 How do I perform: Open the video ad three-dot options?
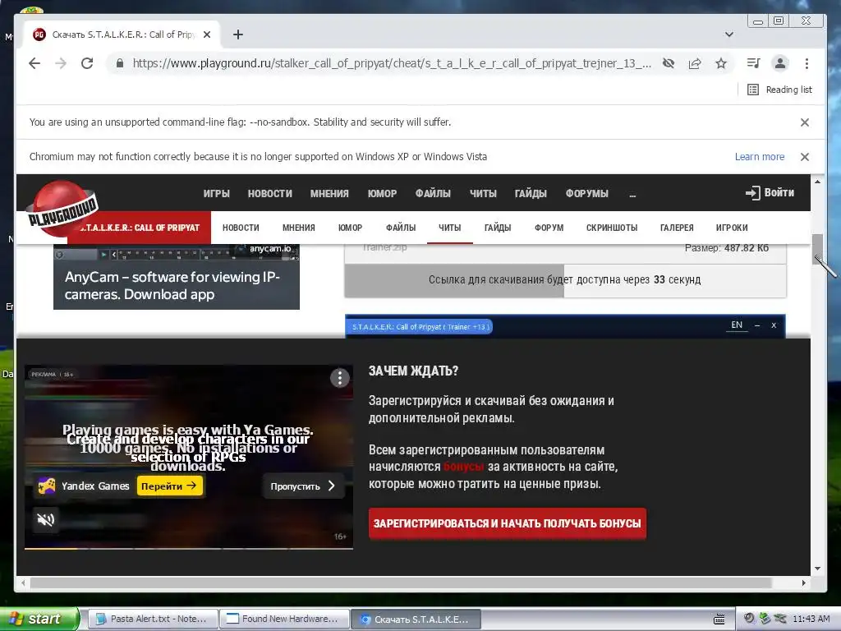(x=339, y=378)
